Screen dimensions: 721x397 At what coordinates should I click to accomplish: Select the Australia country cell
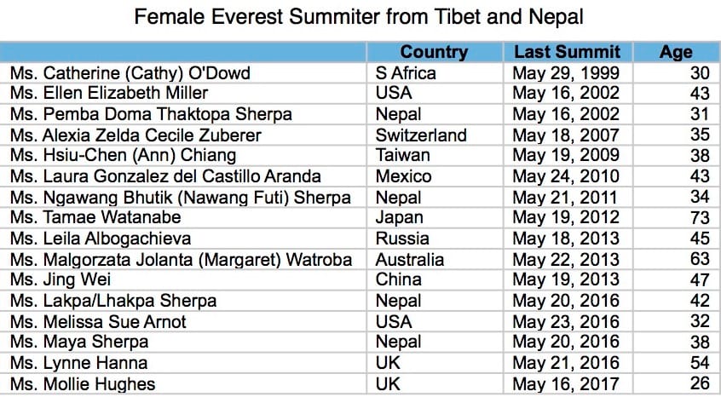pyautogui.click(x=410, y=259)
